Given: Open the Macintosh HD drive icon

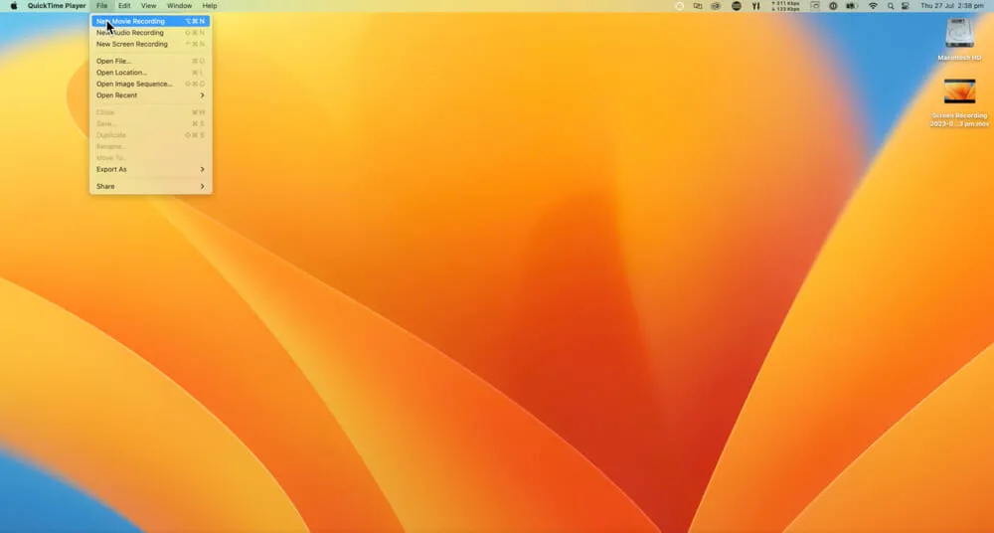Looking at the screenshot, I should (x=959, y=34).
